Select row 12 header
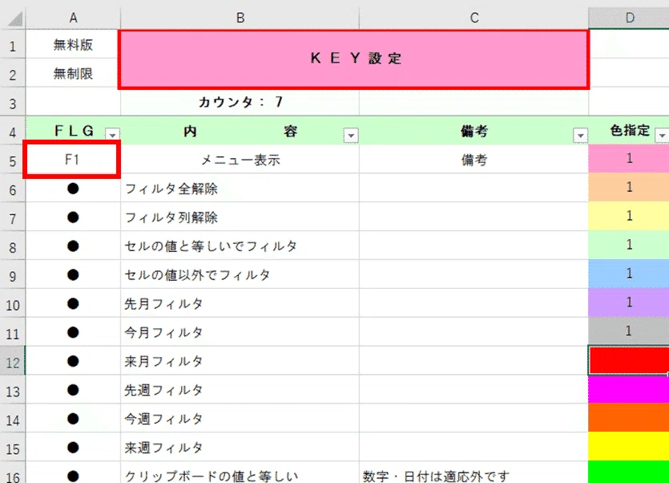This screenshot has width=669, height=483. point(13,363)
